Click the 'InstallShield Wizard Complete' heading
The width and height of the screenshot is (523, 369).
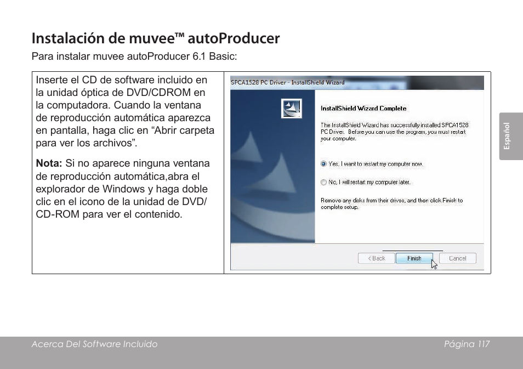coord(363,109)
